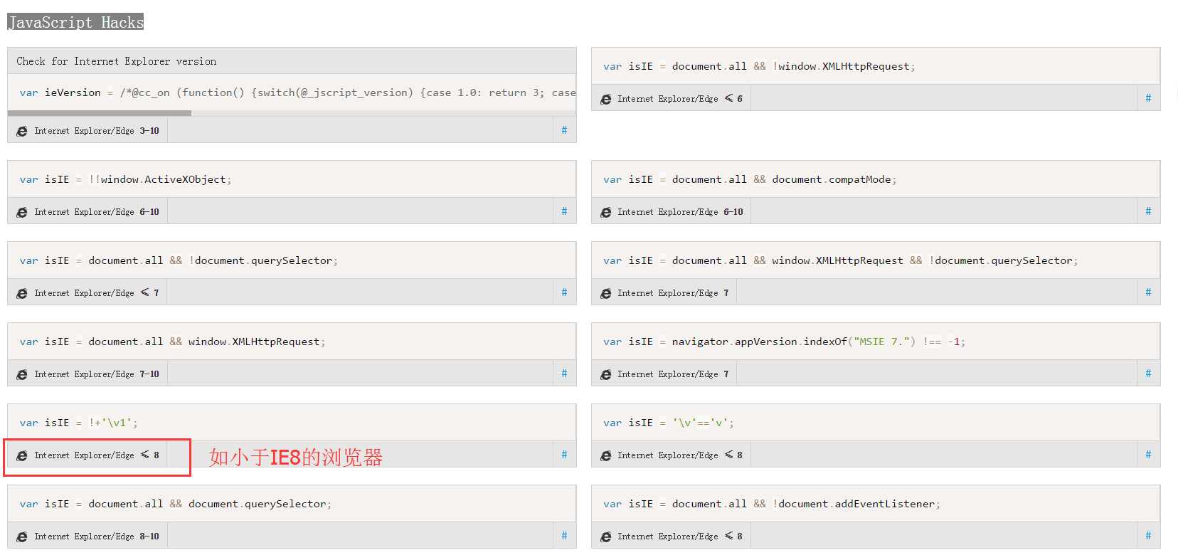Click code with !document.addEventListener
The height and width of the screenshot is (555, 1178).
(x=772, y=504)
